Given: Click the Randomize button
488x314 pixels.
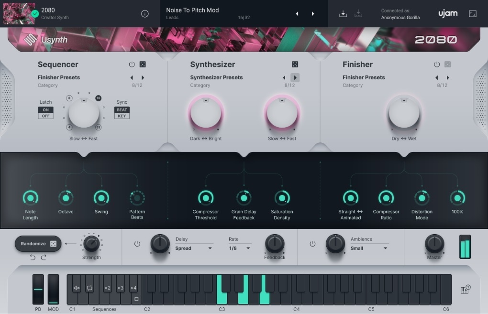Looking at the screenshot, I should [x=38, y=244].
